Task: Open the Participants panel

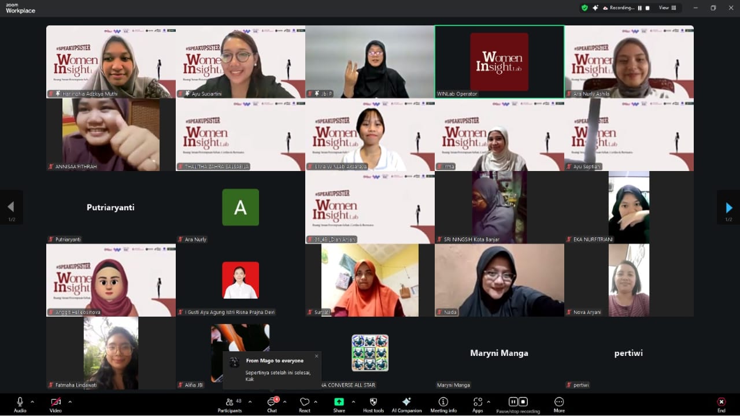Action: (x=230, y=404)
